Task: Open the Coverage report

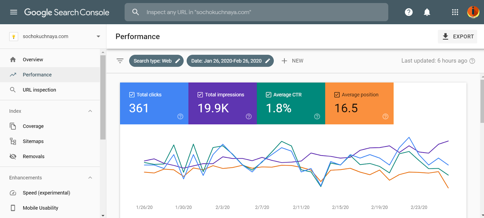Action: (33, 126)
